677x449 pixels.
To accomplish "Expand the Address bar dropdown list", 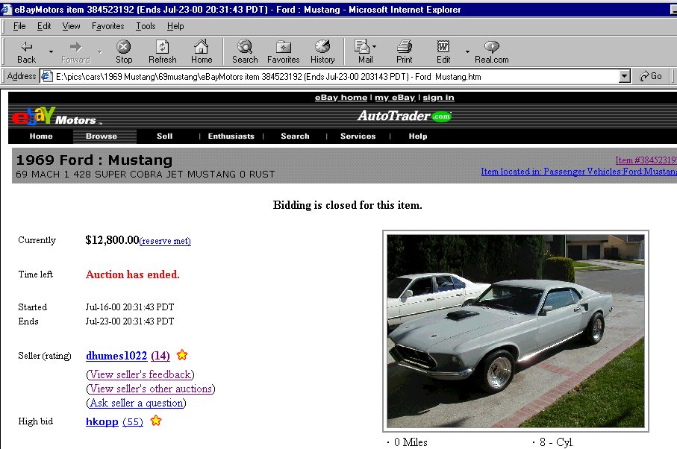I will 624,76.
